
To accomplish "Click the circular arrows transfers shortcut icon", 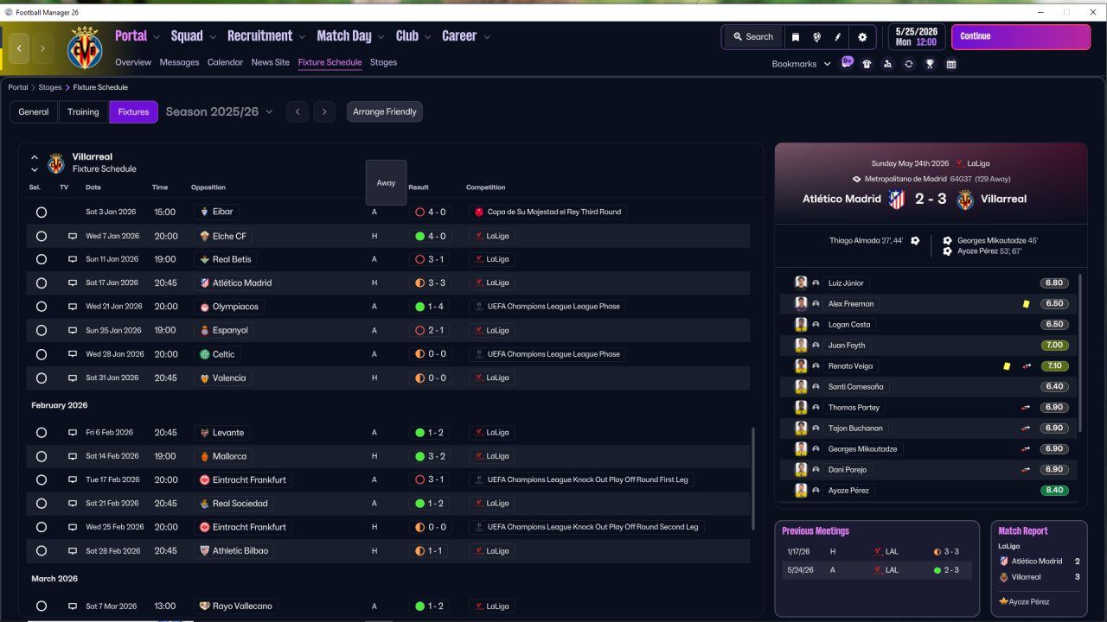I will tap(908, 64).
